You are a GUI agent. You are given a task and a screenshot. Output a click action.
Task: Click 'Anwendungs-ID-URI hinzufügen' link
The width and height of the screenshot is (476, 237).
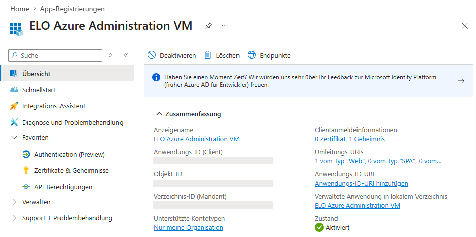pos(361,183)
